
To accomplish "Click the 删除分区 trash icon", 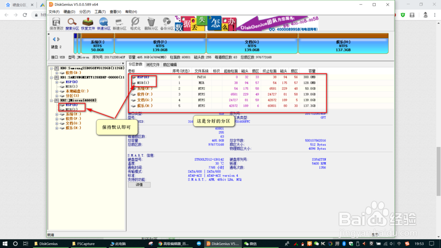I will pyautogui.click(x=151, y=24).
